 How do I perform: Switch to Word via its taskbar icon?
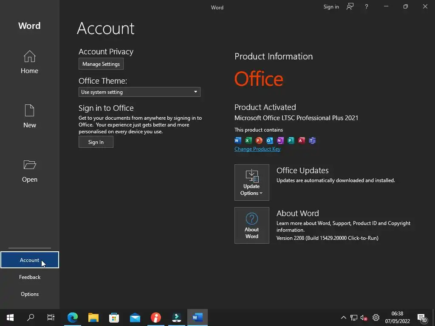coord(198,318)
